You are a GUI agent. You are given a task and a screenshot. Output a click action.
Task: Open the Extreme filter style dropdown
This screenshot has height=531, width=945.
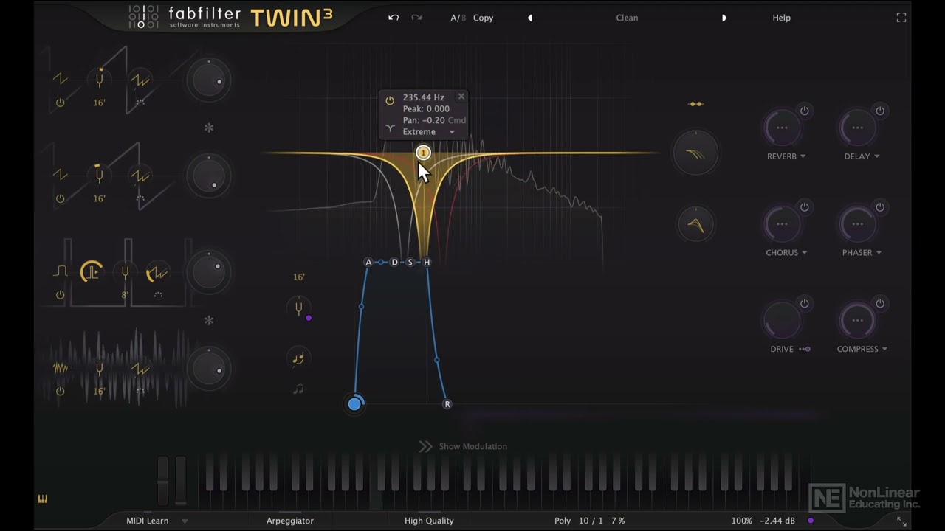428,132
